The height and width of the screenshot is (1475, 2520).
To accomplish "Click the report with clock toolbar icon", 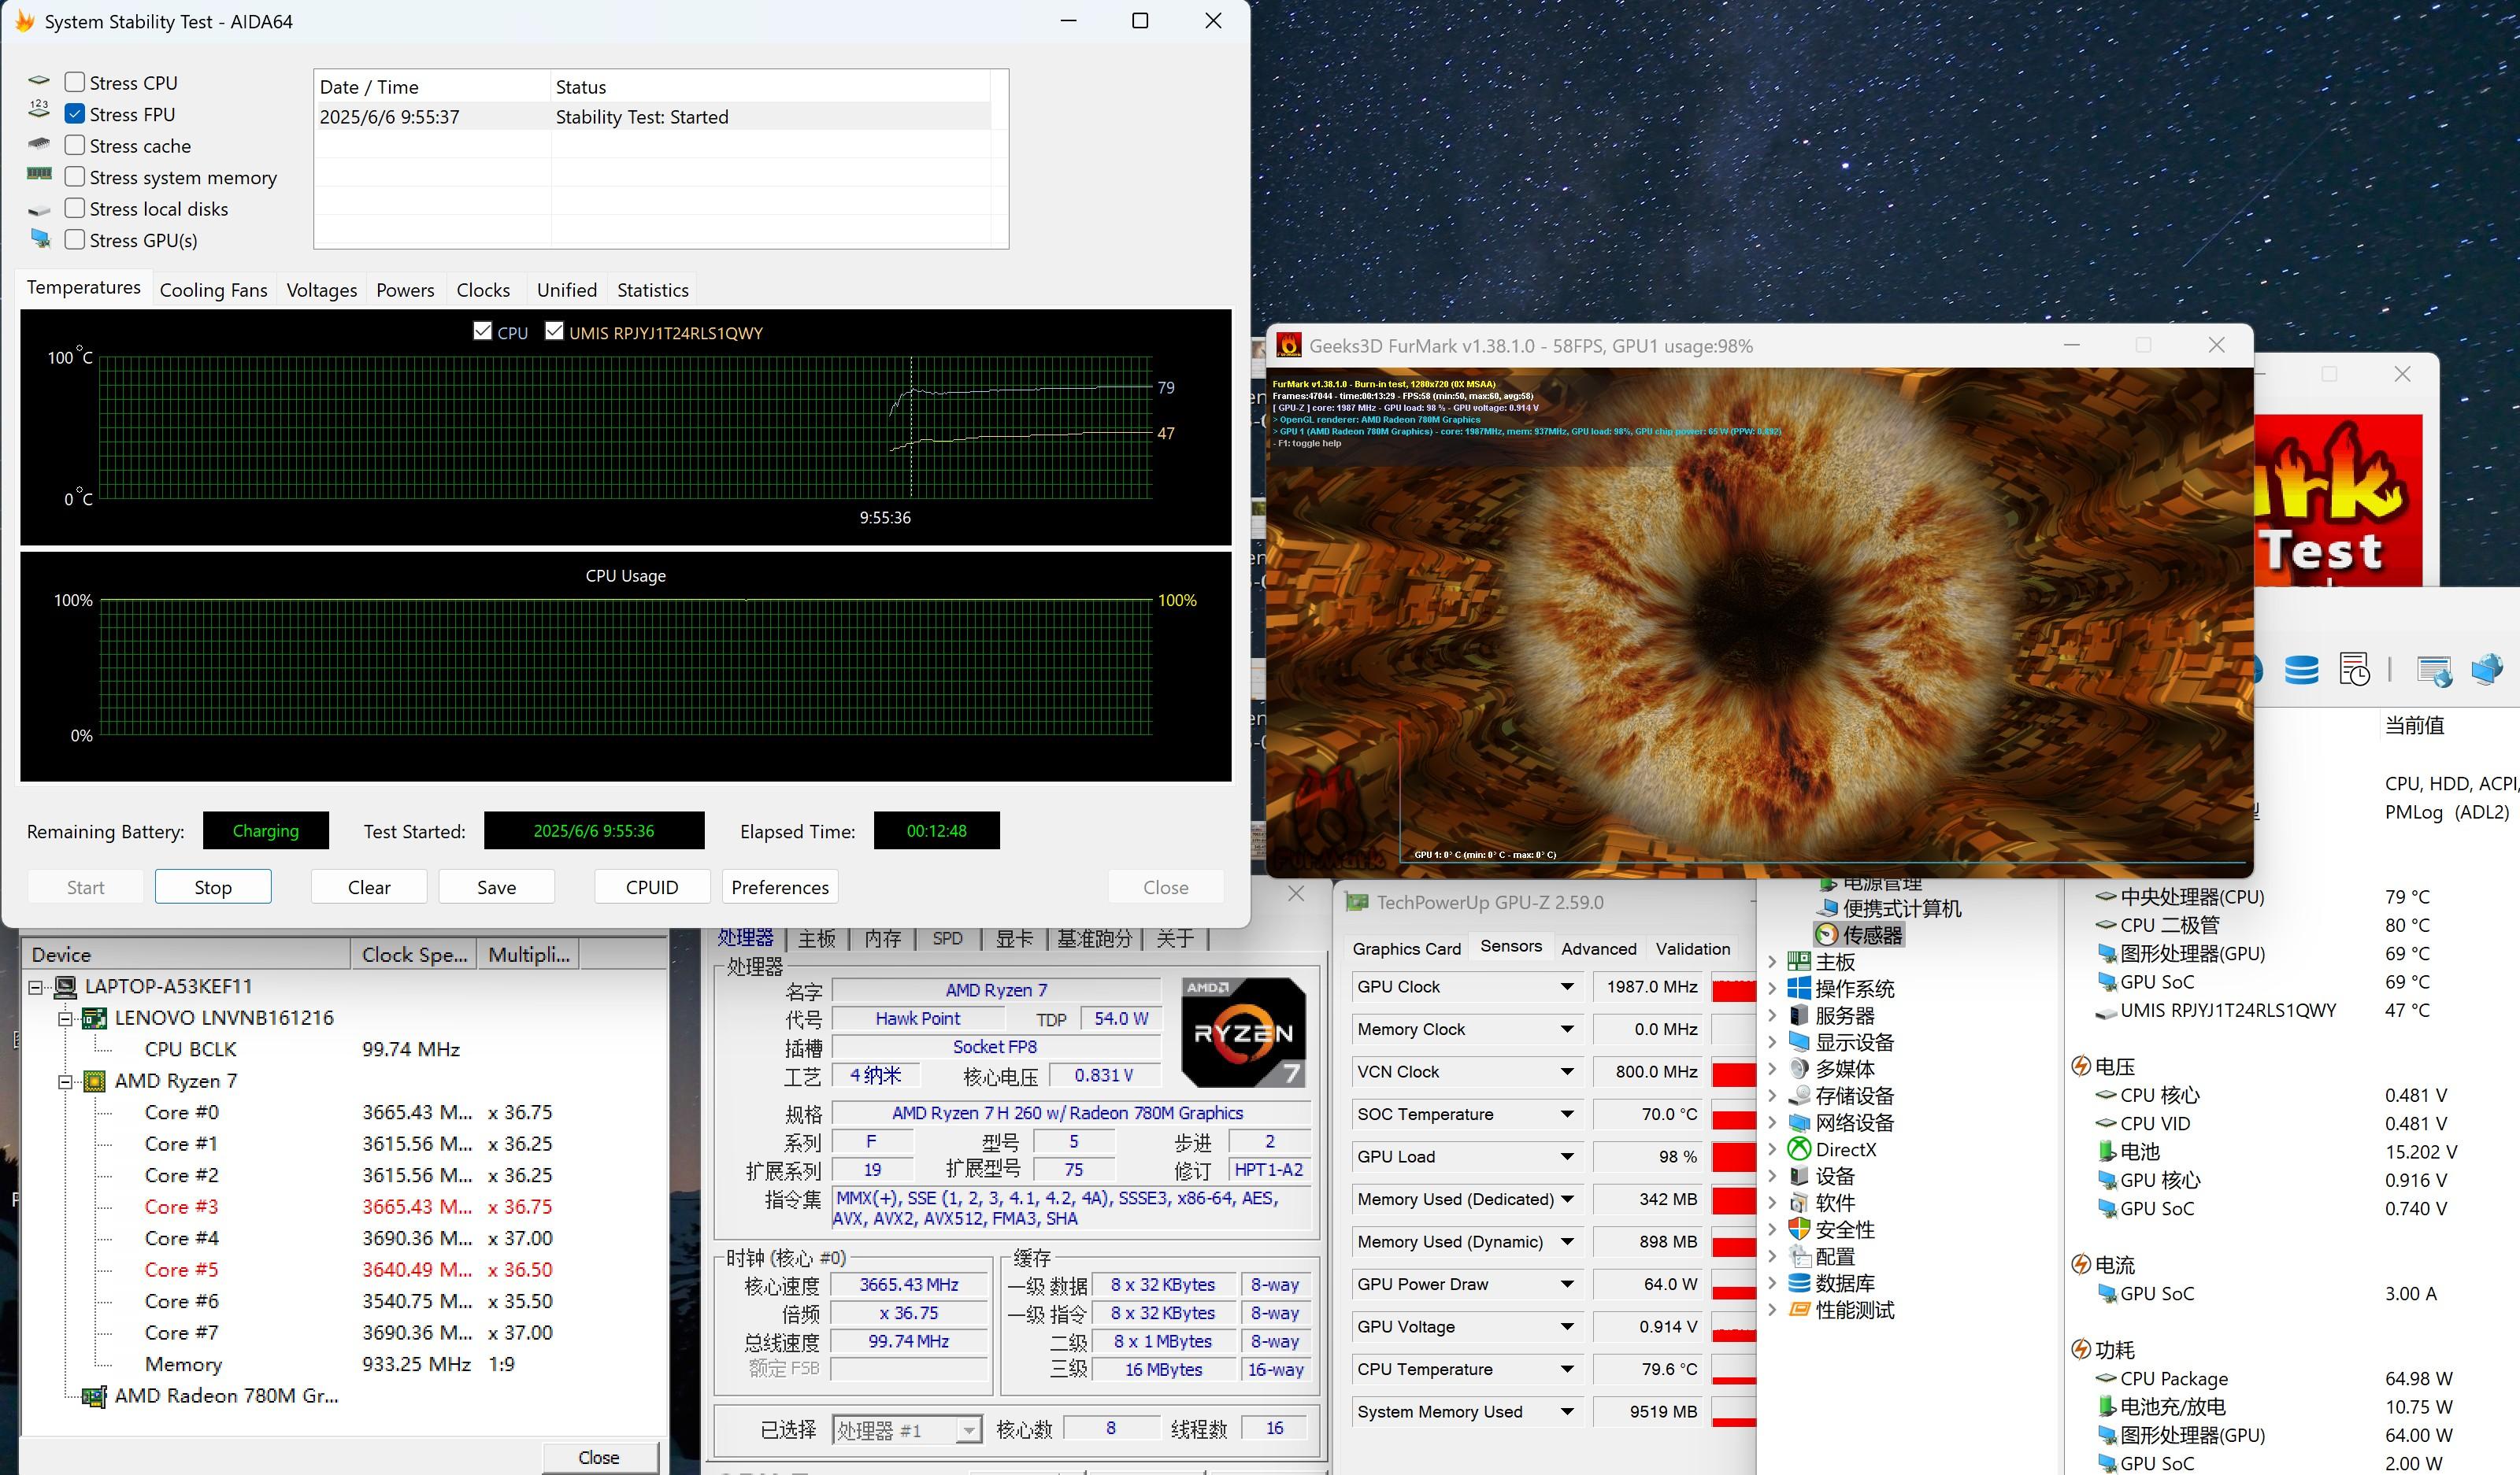I will pos(2354,670).
